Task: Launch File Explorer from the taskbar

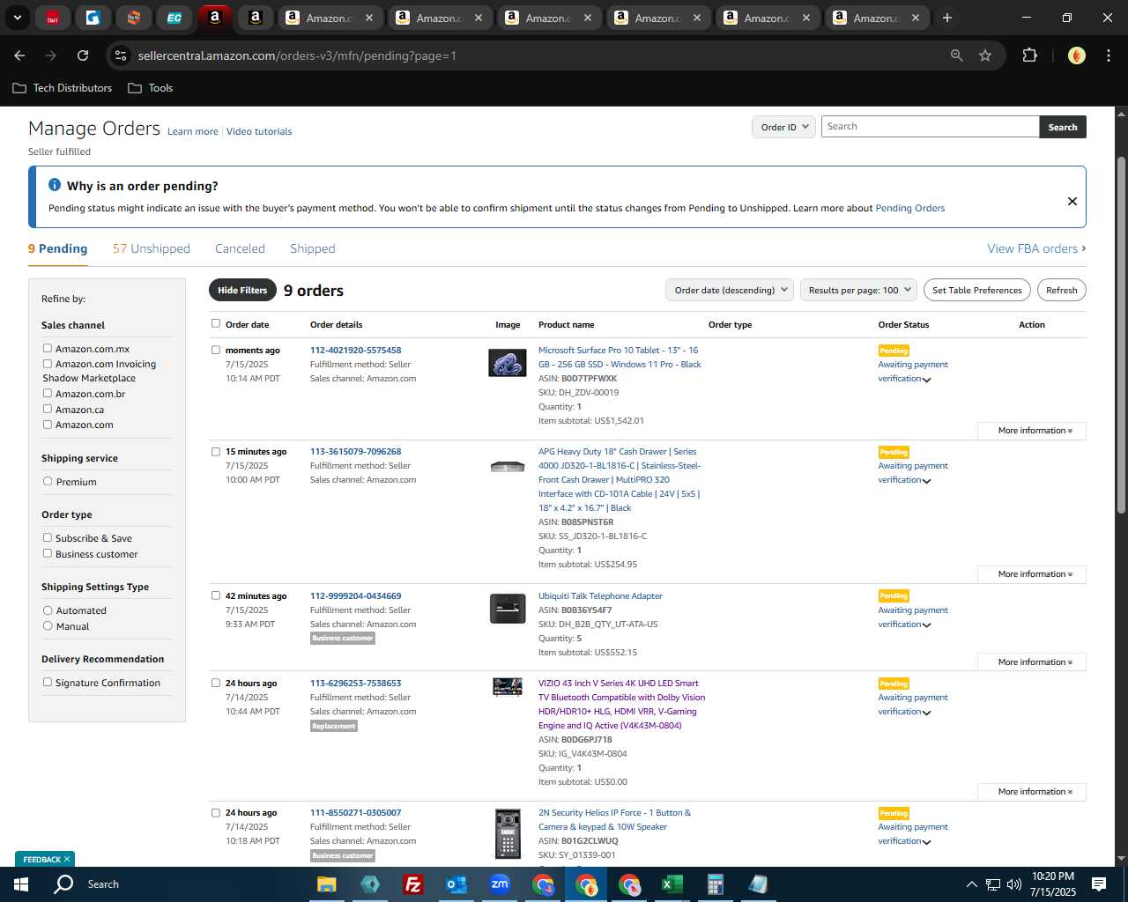Action: pos(327,884)
